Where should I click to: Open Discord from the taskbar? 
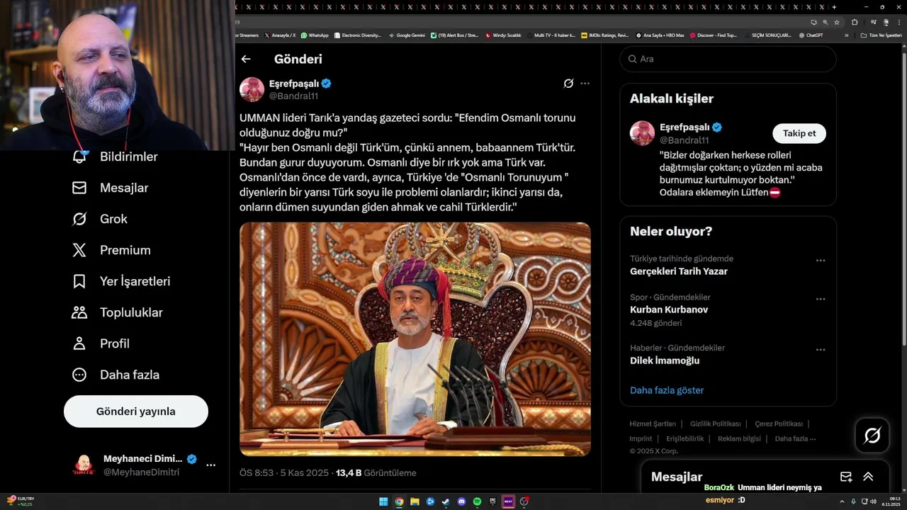pyautogui.click(x=461, y=501)
